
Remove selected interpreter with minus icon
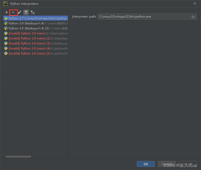pos(13,13)
